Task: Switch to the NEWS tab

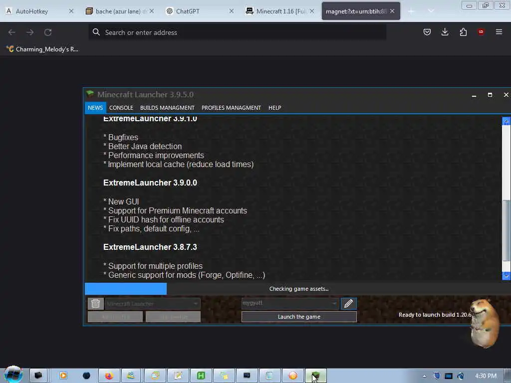Action: [95, 108]
